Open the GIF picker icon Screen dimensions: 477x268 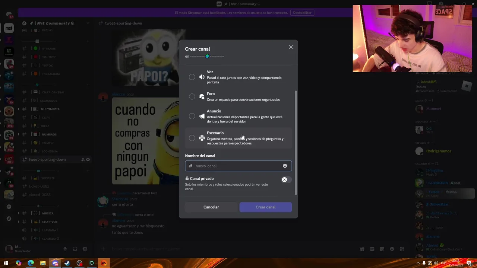[372, 249]
